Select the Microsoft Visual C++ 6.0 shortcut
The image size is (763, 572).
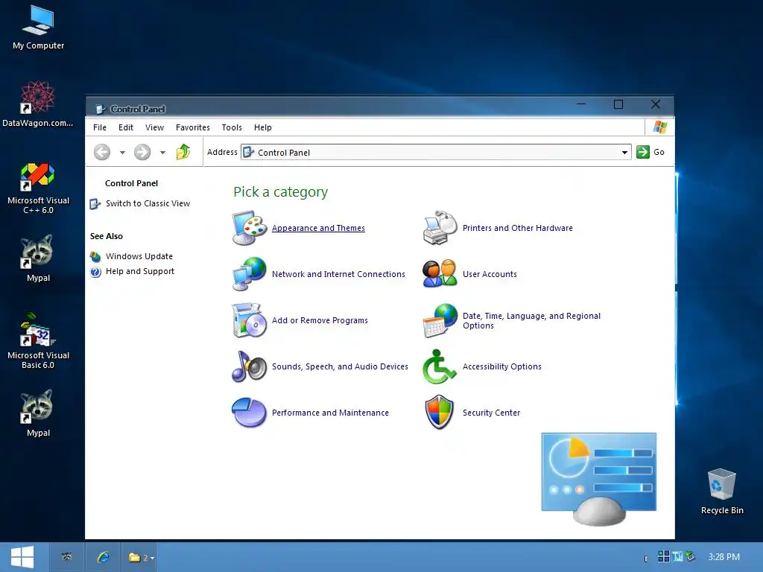38,188
